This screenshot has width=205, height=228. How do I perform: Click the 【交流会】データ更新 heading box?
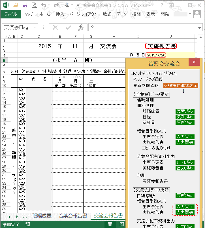pos(151,190)
